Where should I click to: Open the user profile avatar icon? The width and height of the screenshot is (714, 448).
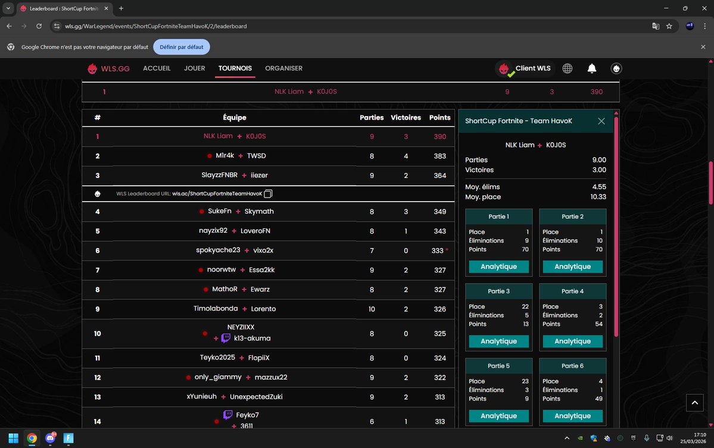[616, 68]
